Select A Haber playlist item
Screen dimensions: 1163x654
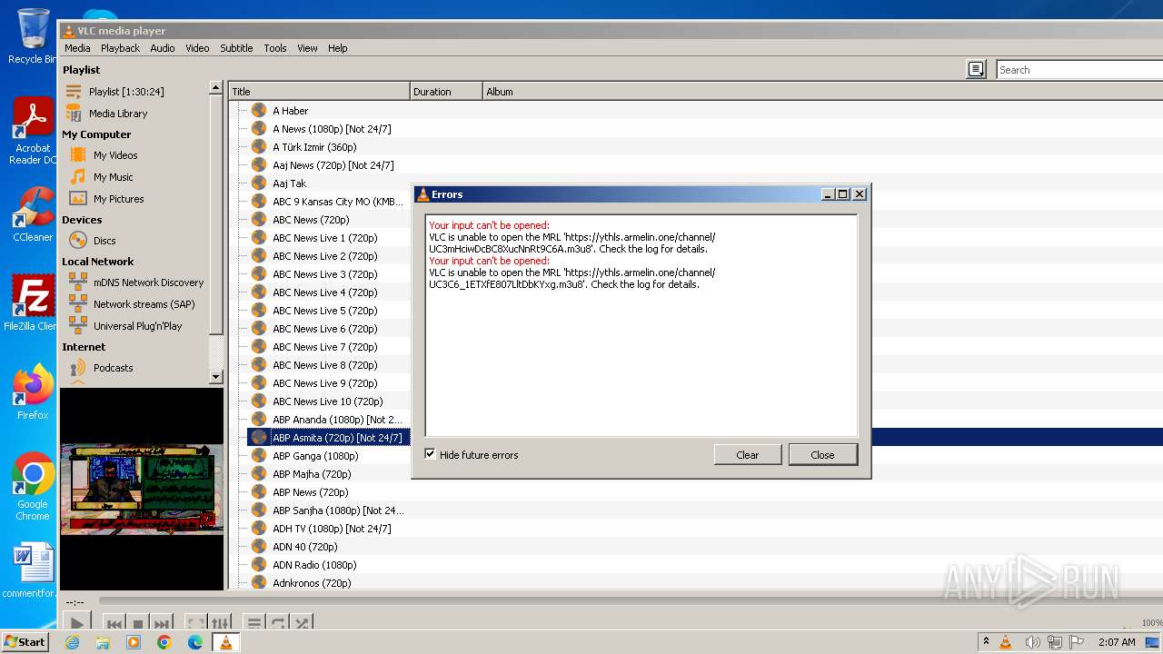290,111
